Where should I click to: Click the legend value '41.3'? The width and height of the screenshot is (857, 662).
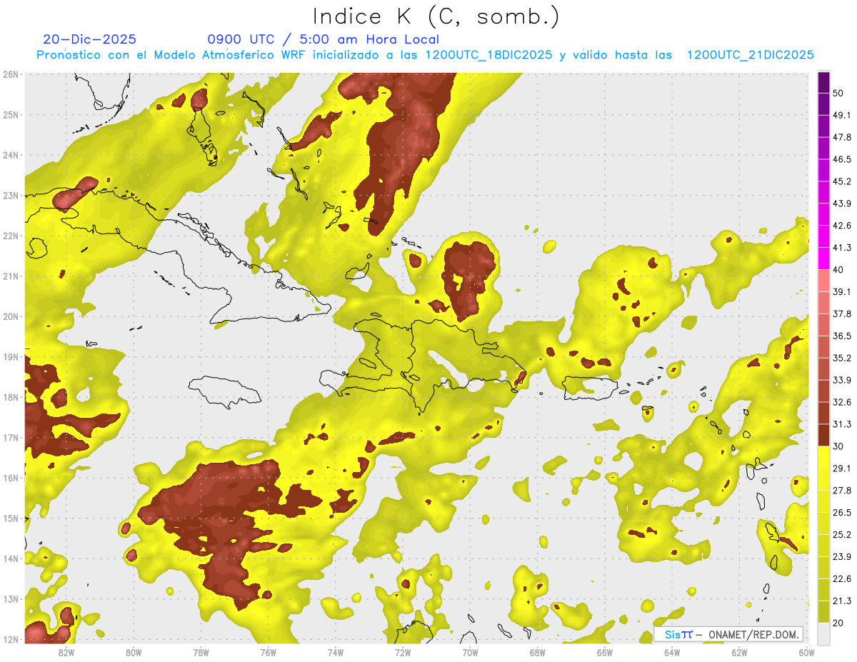click(x=842, y=248)
